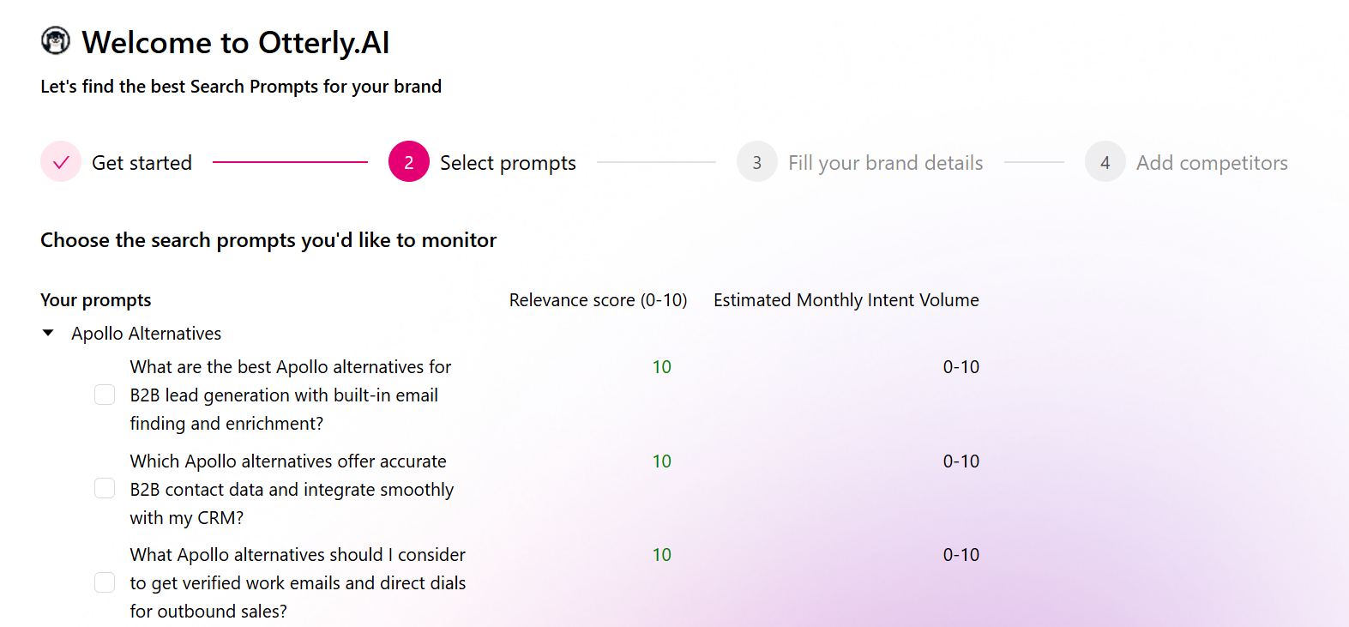Click the Apollo Alternatives group label
This screenshot has width=1349, height=627.
(x=146, y=334)
